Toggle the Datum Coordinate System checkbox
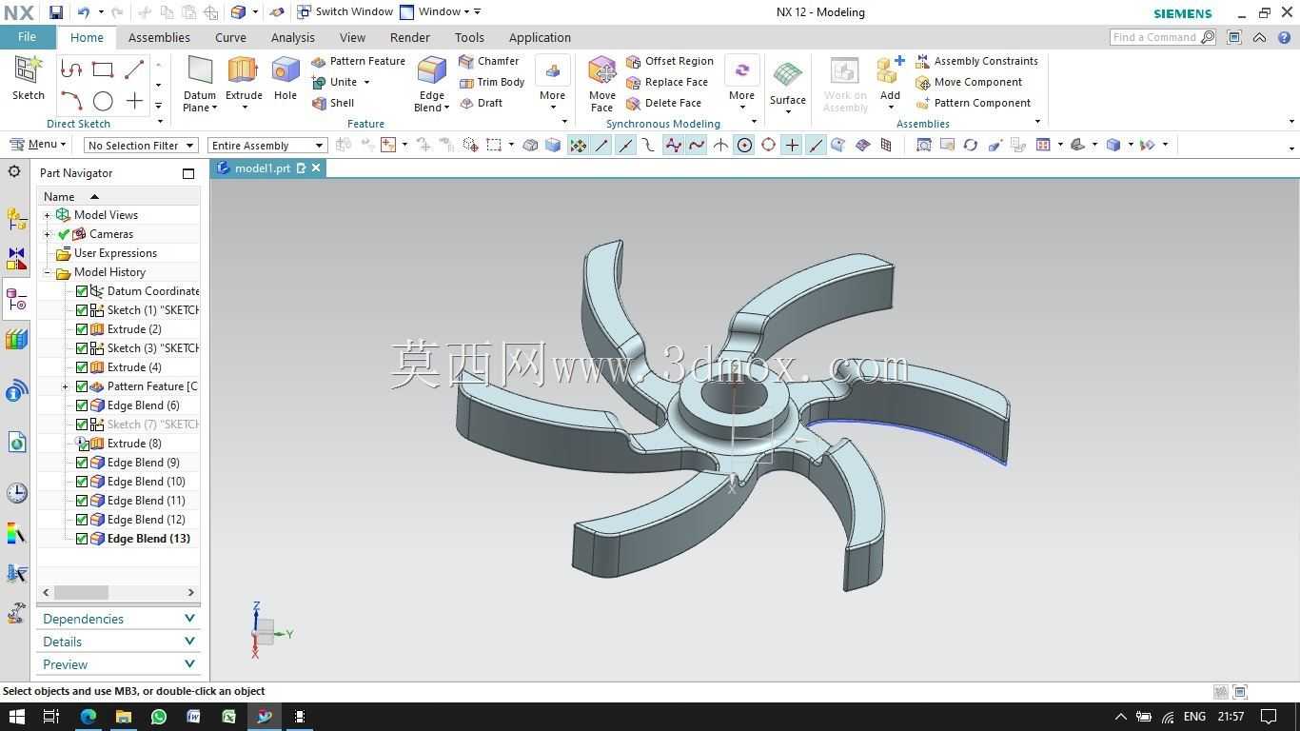This screenshot has width=1300, height=731. (x=82, y=291)
